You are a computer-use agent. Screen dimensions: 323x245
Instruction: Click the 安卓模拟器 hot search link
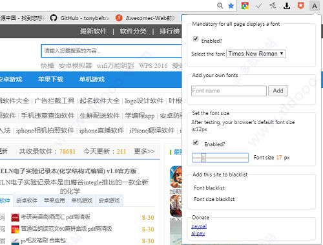pyautogui.click(x=75, y=66)
